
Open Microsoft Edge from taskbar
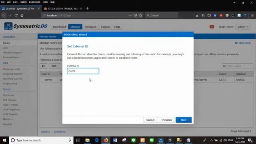click(x=97, y=140)
